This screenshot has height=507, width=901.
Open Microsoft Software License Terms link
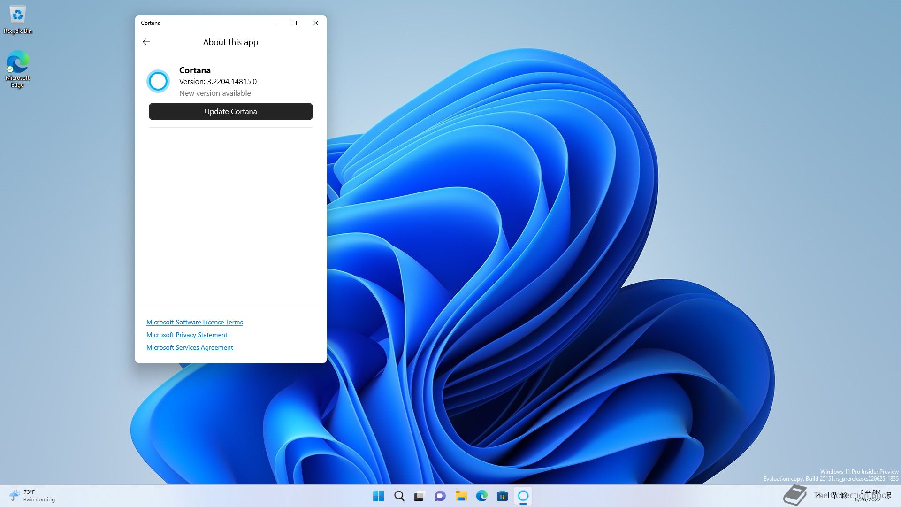pos(194,322)
